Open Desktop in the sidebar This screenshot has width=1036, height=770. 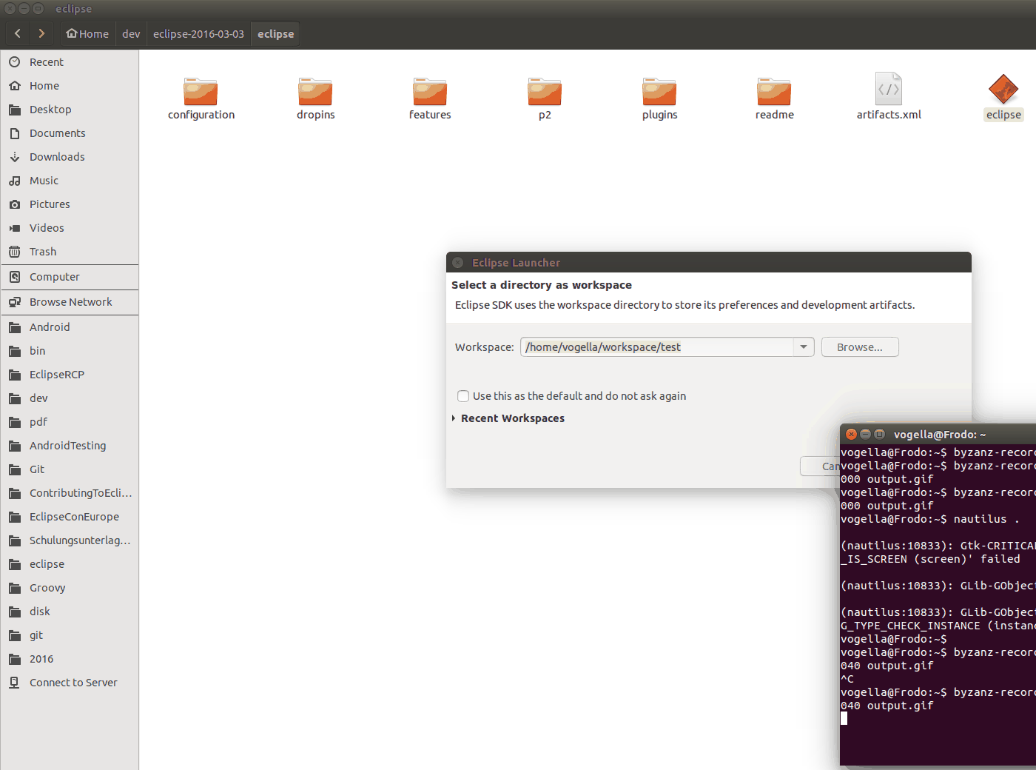(70, 110)
